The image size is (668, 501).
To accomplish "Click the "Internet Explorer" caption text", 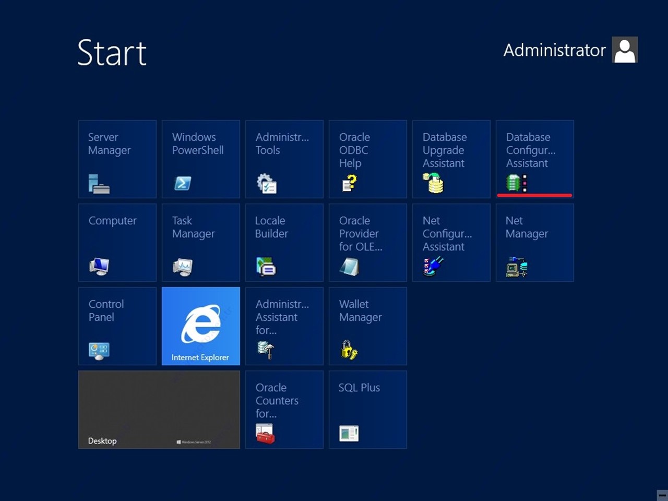I will [200, 357].
